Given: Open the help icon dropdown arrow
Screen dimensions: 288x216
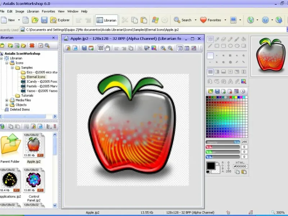Looking at the screenshot, I should pos(272,20).
